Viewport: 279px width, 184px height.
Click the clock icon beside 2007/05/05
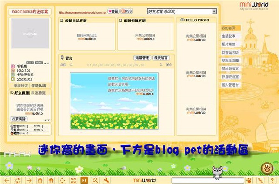click(x=13, y=79)
